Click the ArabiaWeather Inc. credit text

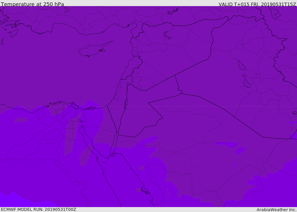tap(276, 210)
